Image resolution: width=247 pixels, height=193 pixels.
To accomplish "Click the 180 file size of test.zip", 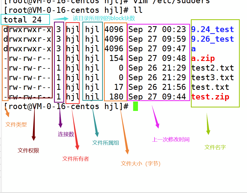I will tap(116, 97).
